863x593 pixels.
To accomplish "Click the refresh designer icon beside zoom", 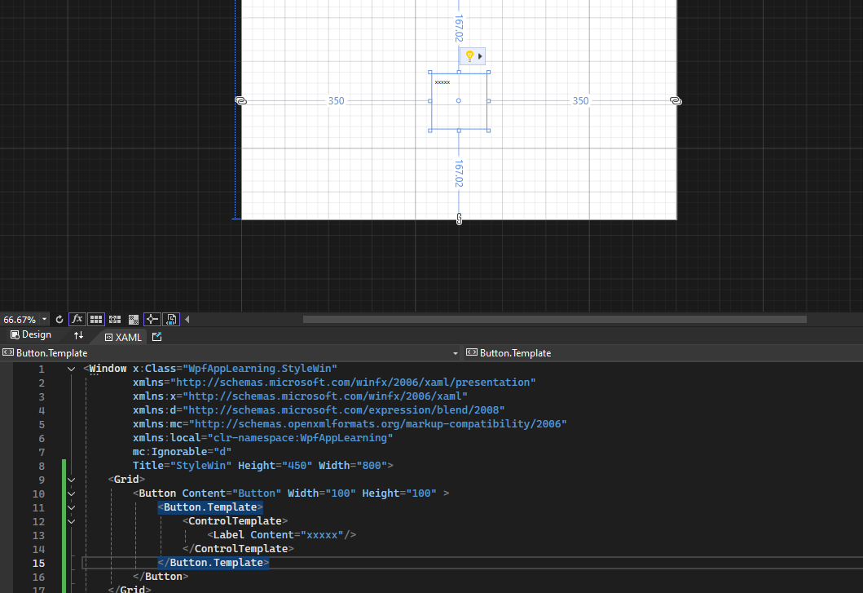I will point(59,319).
